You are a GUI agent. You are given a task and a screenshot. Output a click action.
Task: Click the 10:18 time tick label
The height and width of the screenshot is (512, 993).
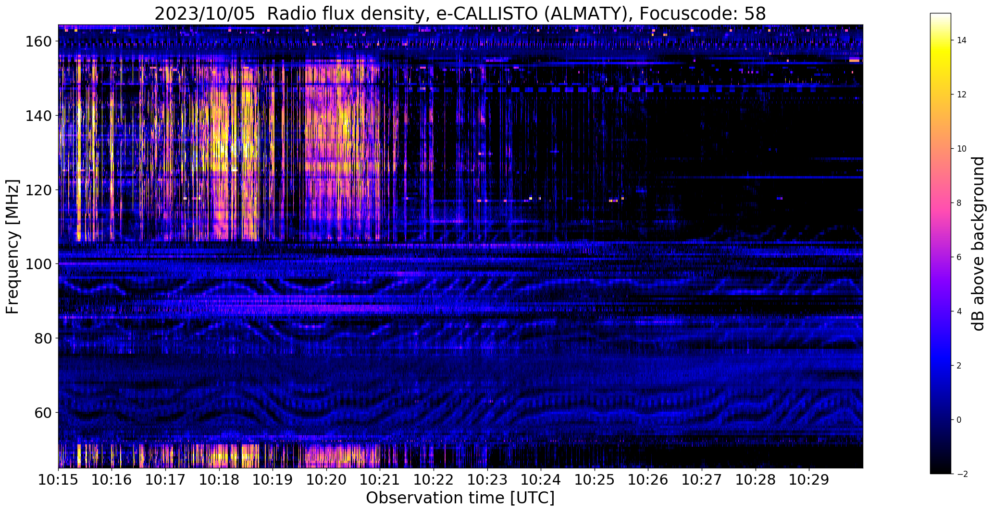point(219,480)
